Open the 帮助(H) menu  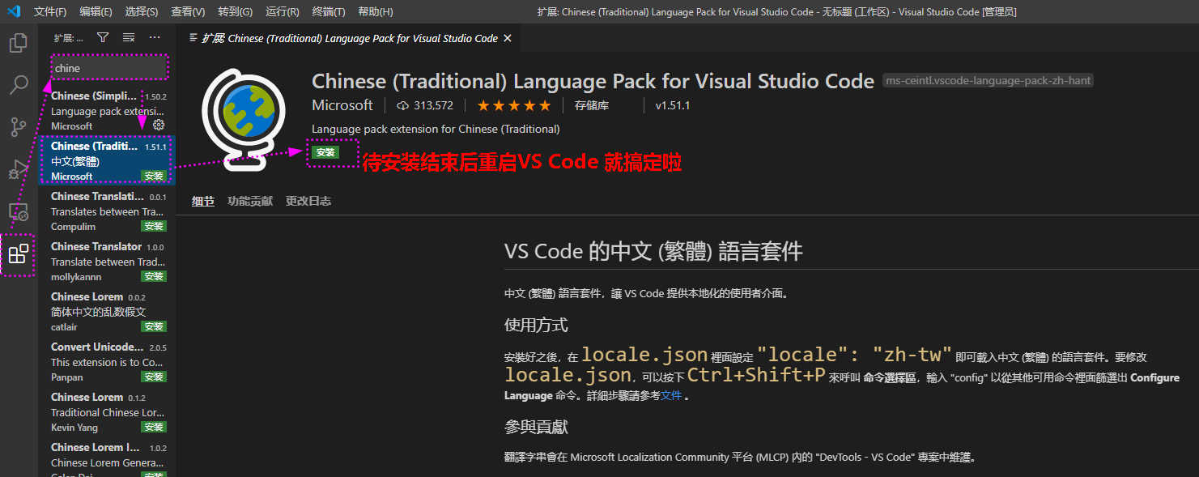coord(376,12)
